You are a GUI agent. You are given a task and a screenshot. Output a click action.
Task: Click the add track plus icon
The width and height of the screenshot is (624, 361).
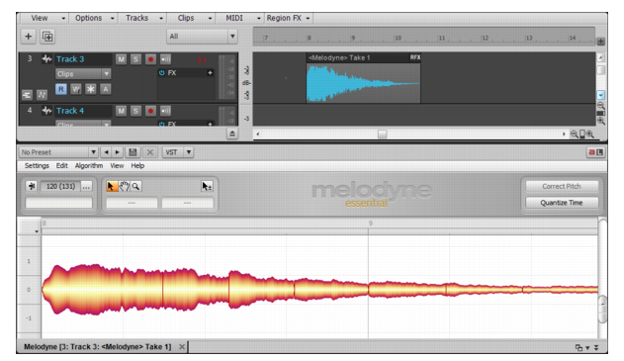[x=29, y=37]
